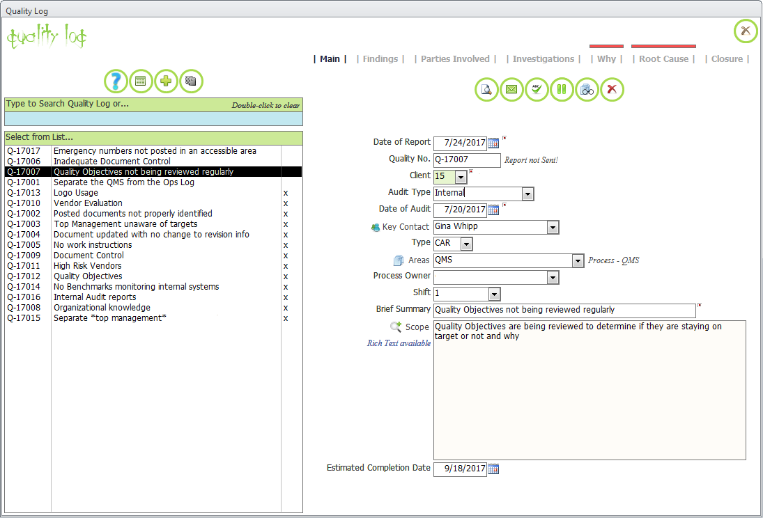
Task: Open the Closure tab
Action: coord(727,59)
